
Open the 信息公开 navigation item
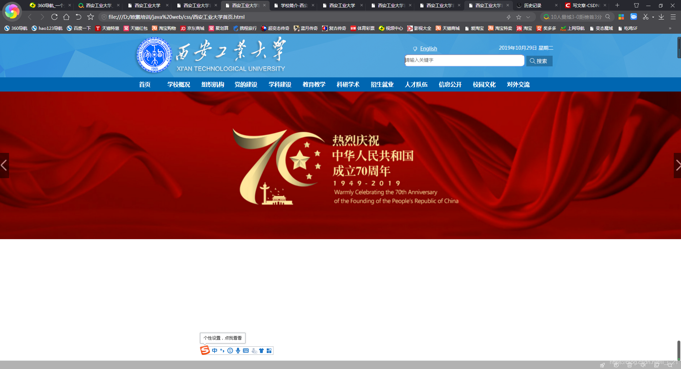tap(450, 84)
